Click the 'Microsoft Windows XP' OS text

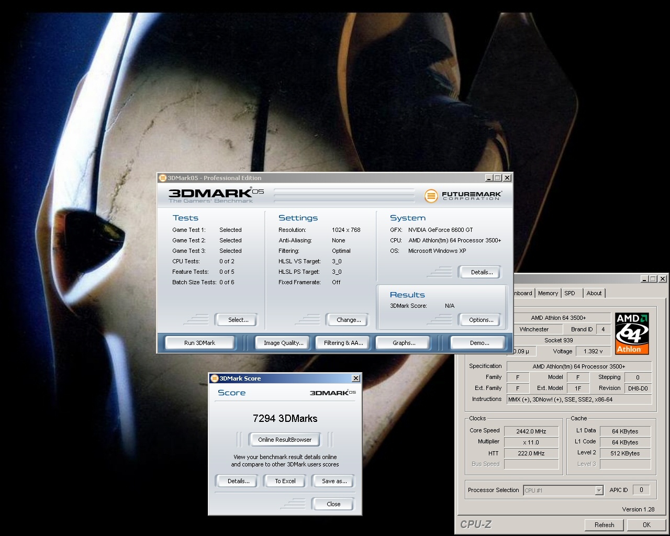coord(437,251)
